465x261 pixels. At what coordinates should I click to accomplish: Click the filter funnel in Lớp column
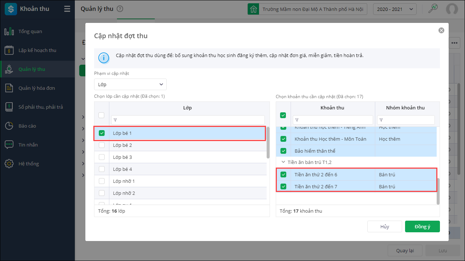pos(115,120)
